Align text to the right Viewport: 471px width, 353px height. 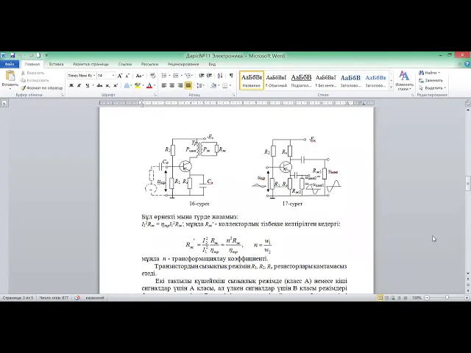[x=180, y=85]
